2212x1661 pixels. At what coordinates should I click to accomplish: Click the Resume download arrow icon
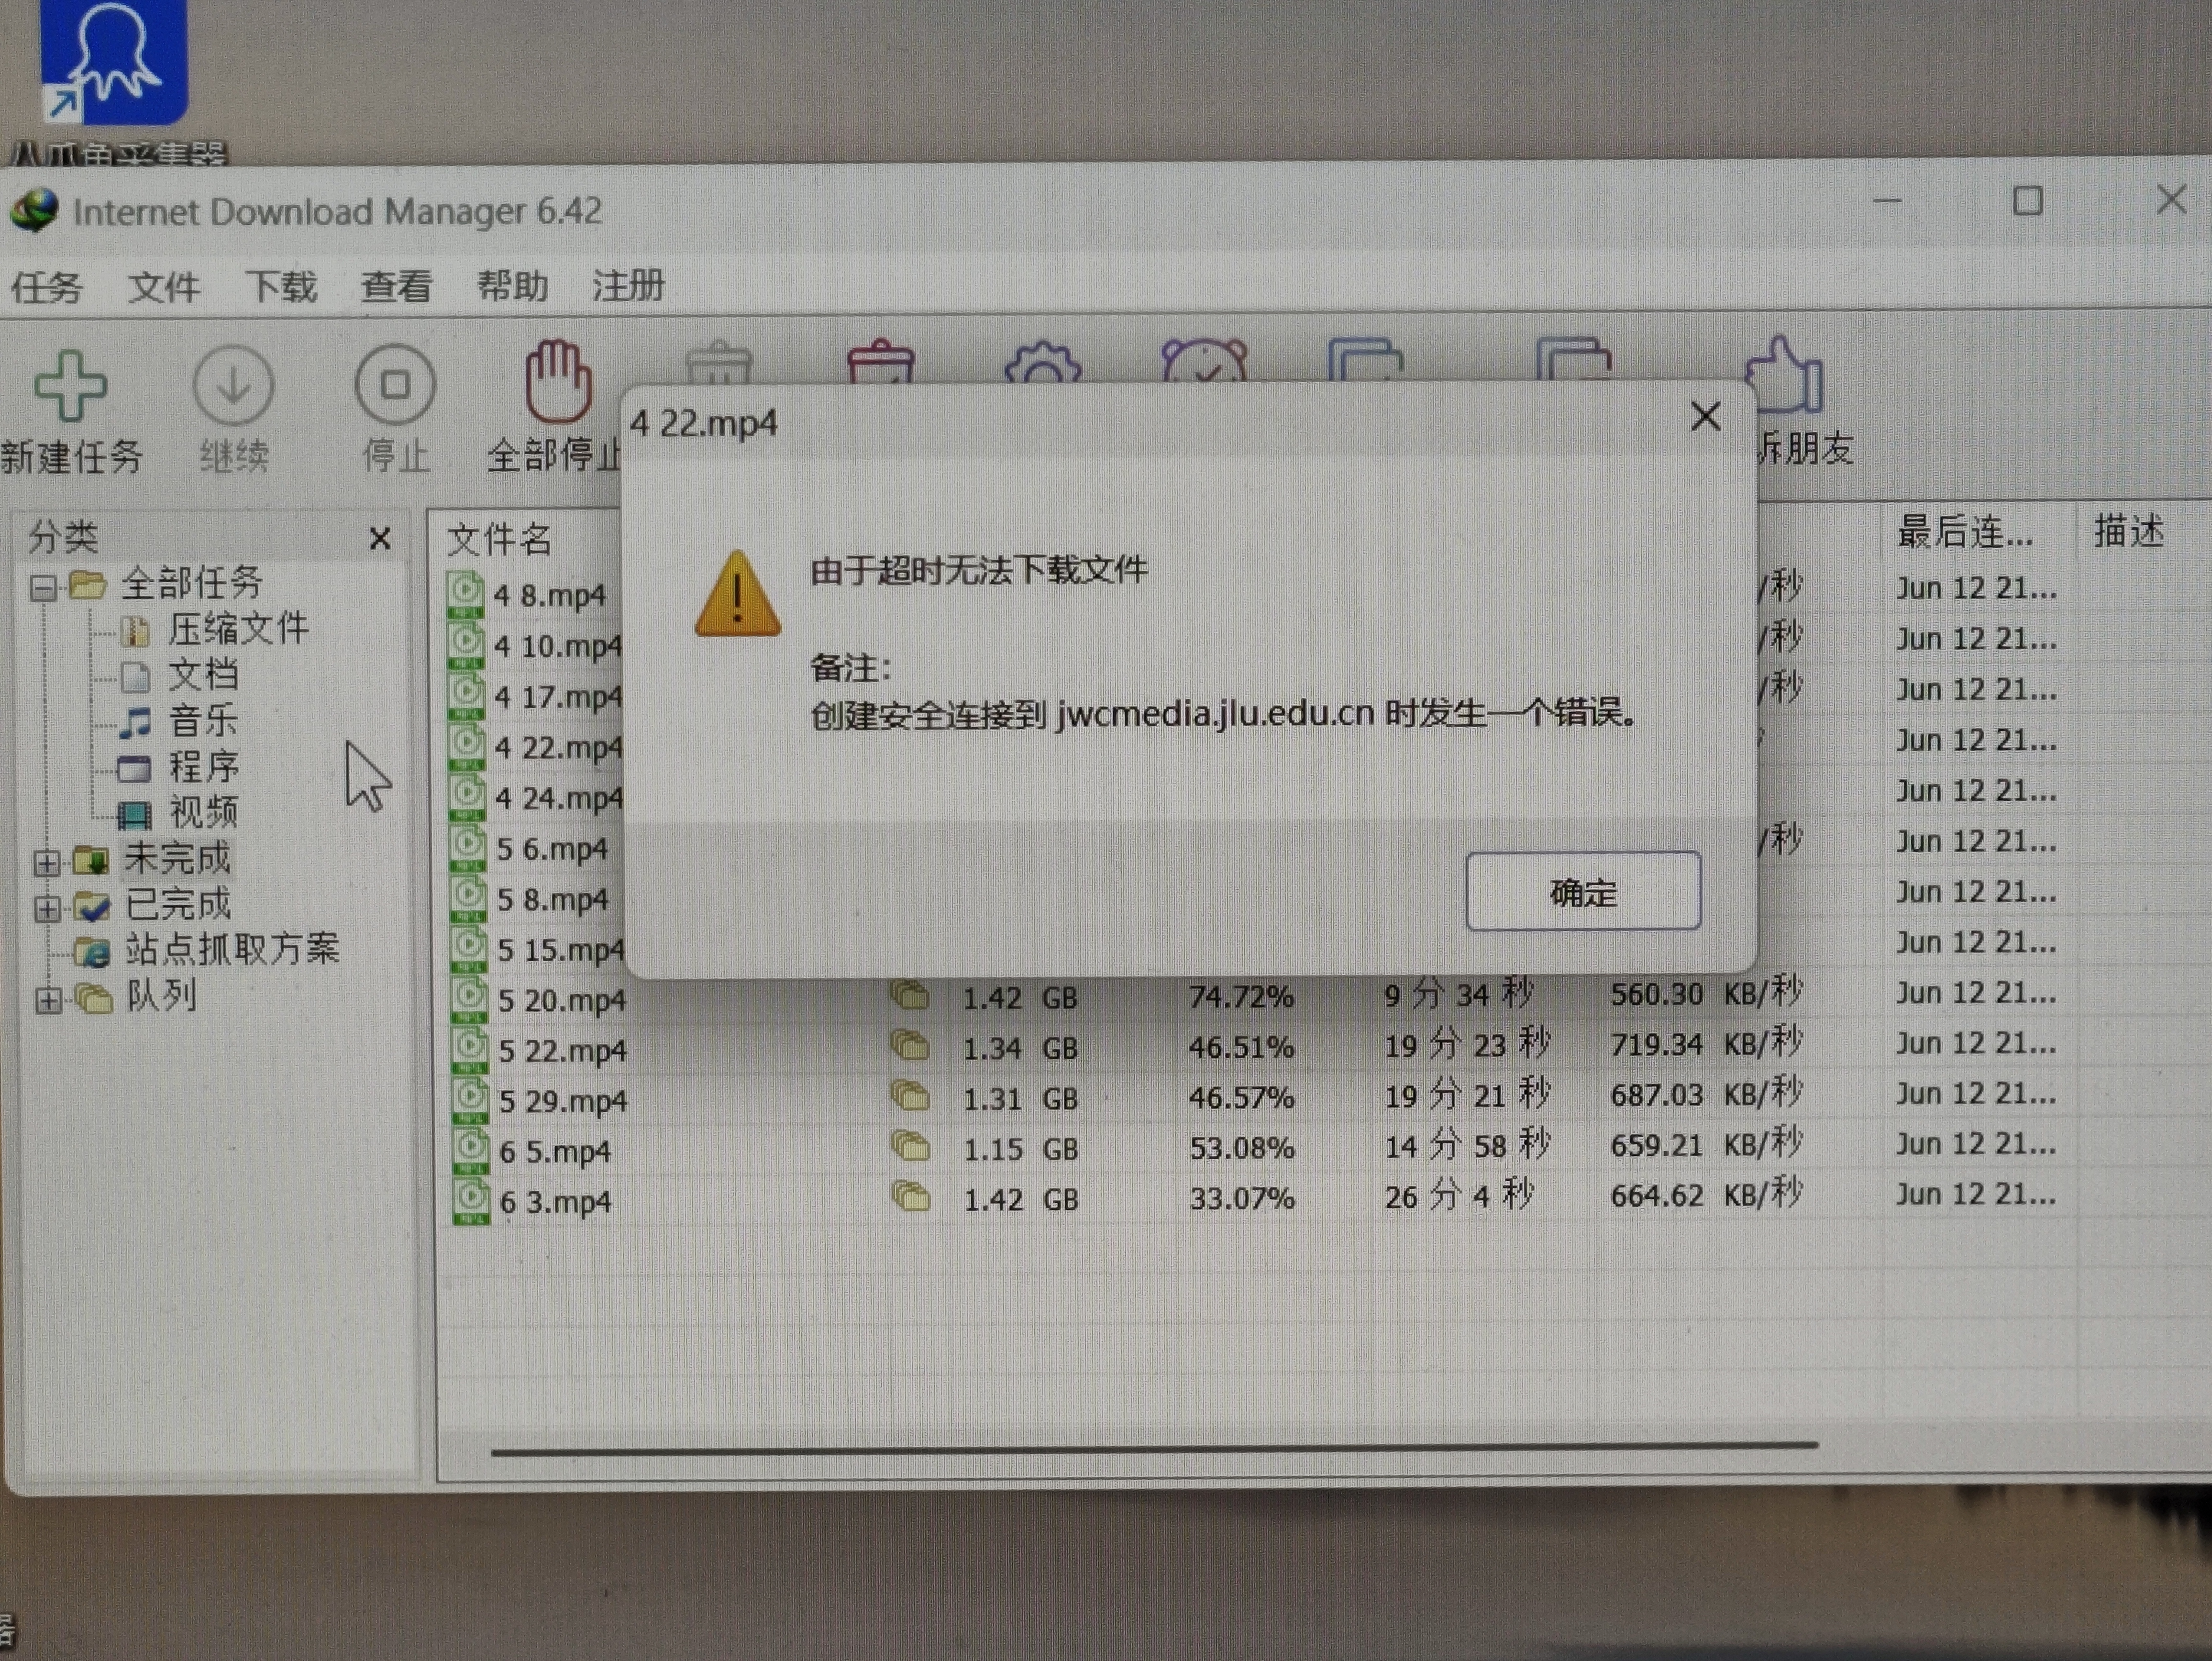[233, 386]
